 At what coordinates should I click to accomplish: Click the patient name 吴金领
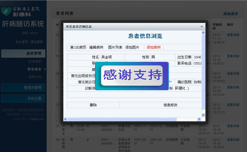pyautogui.click(x=106, y=57)
